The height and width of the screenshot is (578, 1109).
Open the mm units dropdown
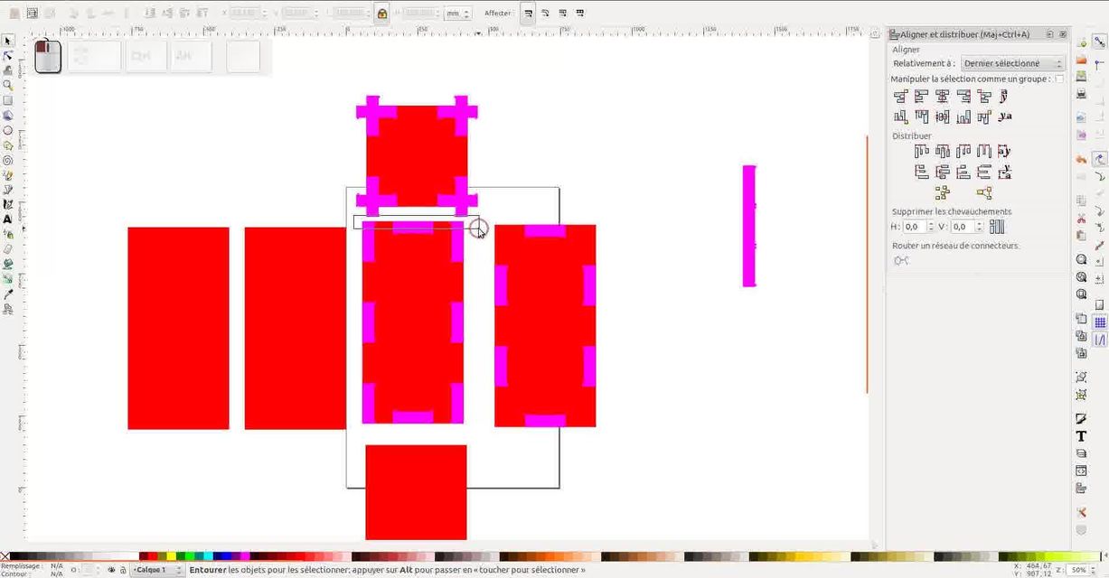click(456, 14)
